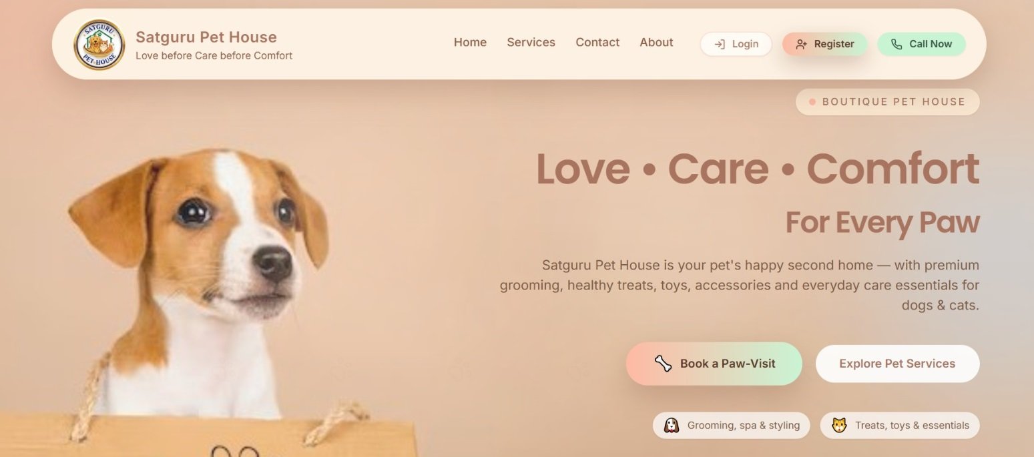Open the Home menu item
The width and height of the screenshot is (1034, 457).
pos(470,42)
